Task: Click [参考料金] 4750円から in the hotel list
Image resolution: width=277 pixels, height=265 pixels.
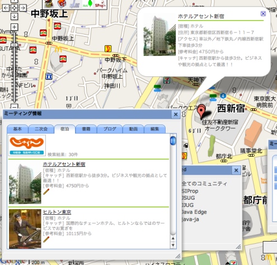Action: pyautogui.click(x=66, y=186)
